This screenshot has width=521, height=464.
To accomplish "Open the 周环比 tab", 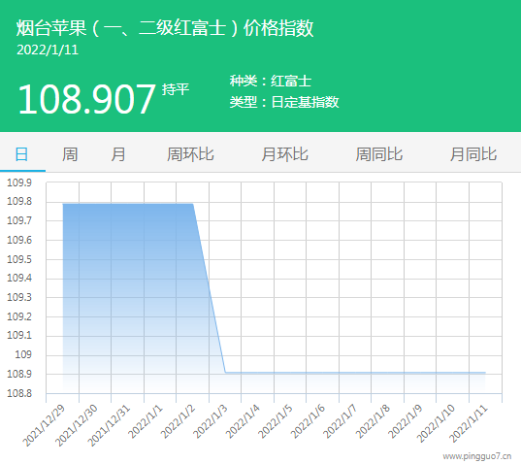I will pyautogui.click(x=190, y=154).
